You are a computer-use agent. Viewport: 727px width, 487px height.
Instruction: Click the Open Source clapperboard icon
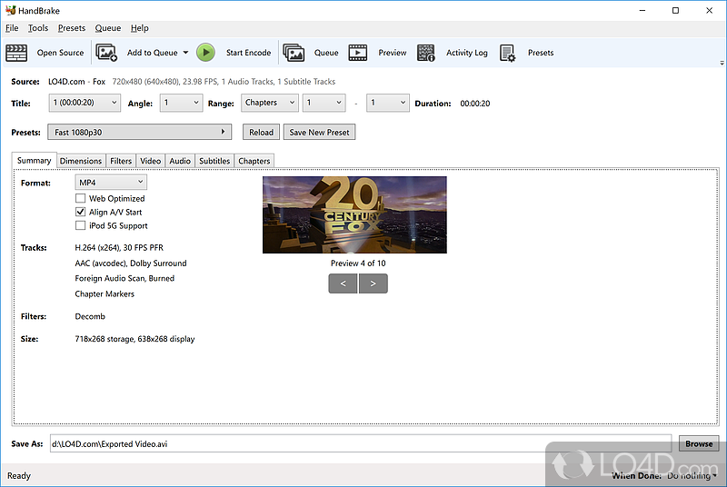pyautogui.click(x=16, y=53)
